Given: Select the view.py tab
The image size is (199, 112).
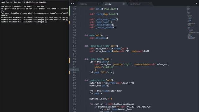Looking at the screenshot, I should pyautogui.click(x=108, y=4).
